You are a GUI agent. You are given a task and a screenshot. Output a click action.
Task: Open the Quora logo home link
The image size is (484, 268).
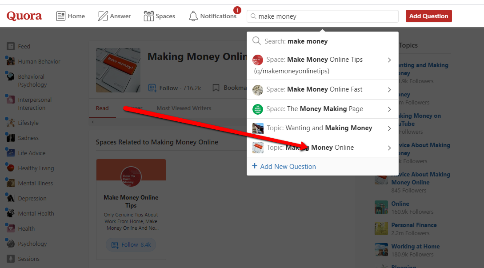pyautogui.click(x=24, y=16)
